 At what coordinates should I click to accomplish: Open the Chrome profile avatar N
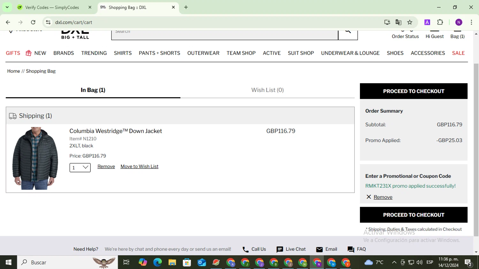tap(459, 22)
